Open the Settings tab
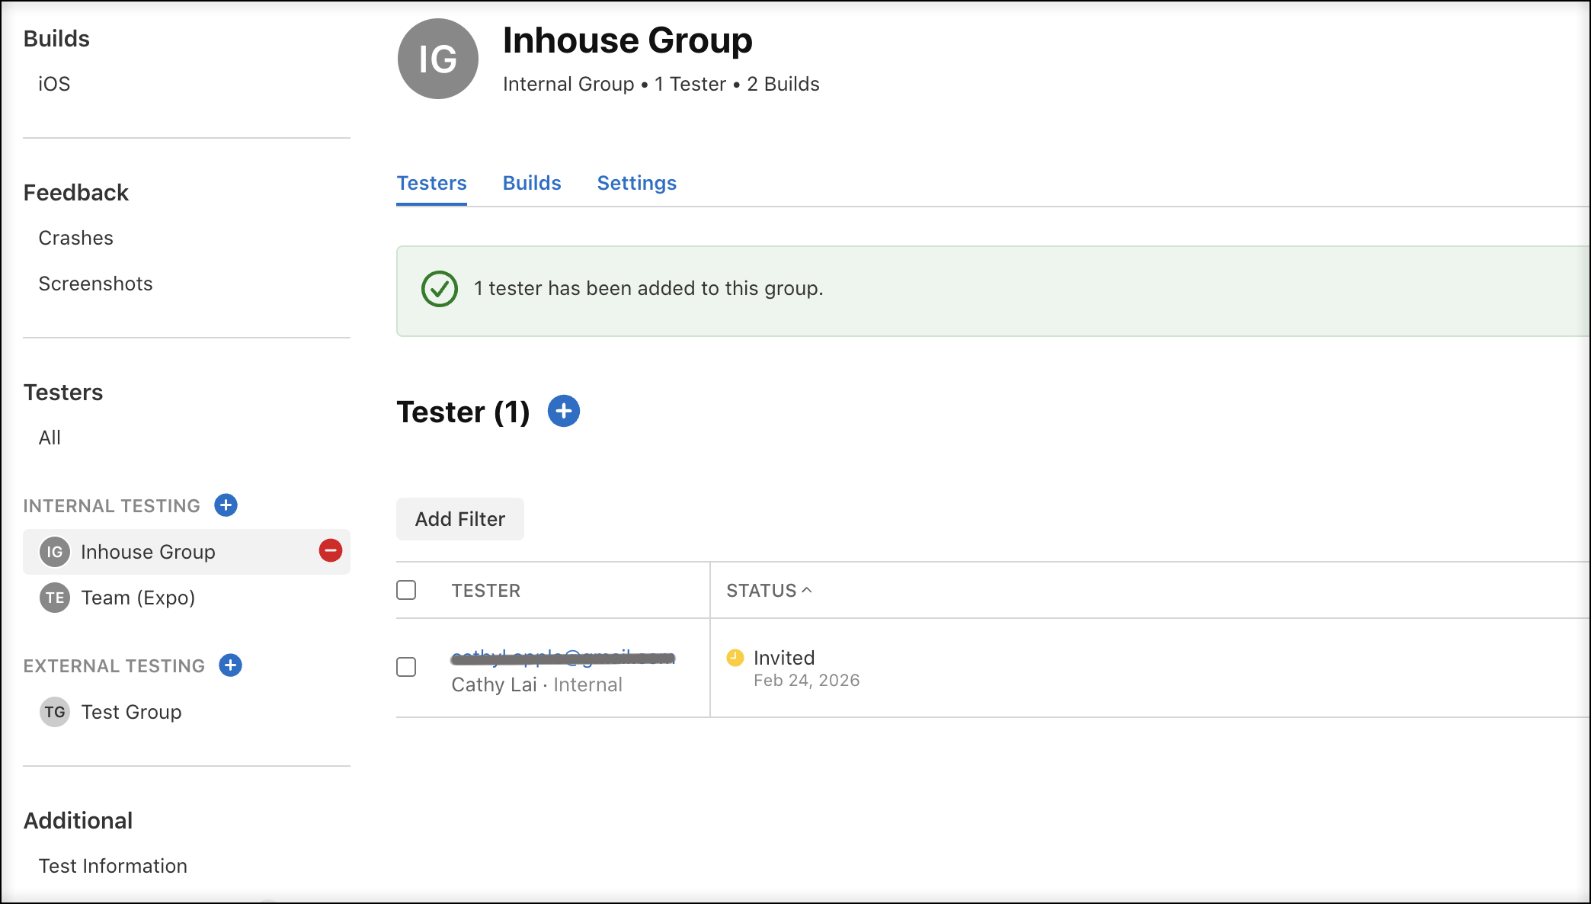Screen dimensions: 1591x904 [636, 183]
